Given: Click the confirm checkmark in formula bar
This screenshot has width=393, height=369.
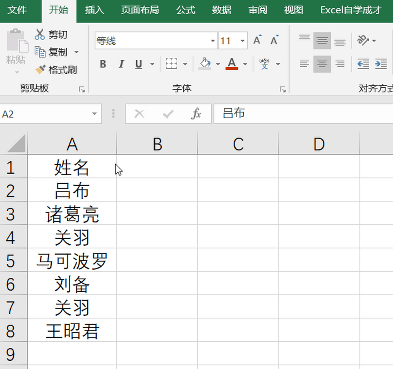Looking at the screenshot, I should click(168, 114).
